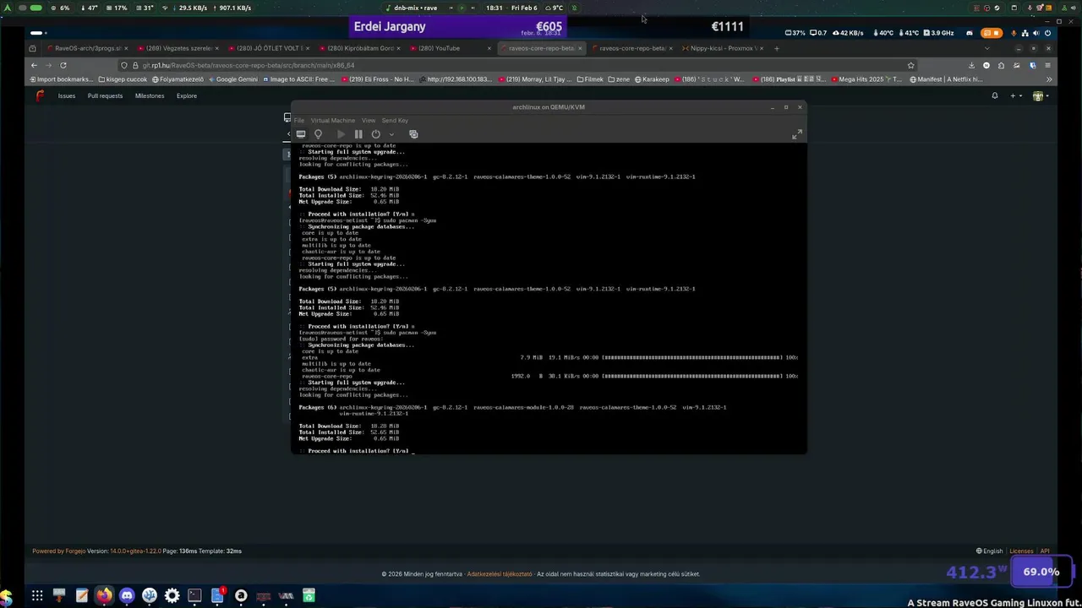Viewport: 1082px width, 608px height.
Task: Launch Firefox from the taskbar
Action: pos(104,596)
